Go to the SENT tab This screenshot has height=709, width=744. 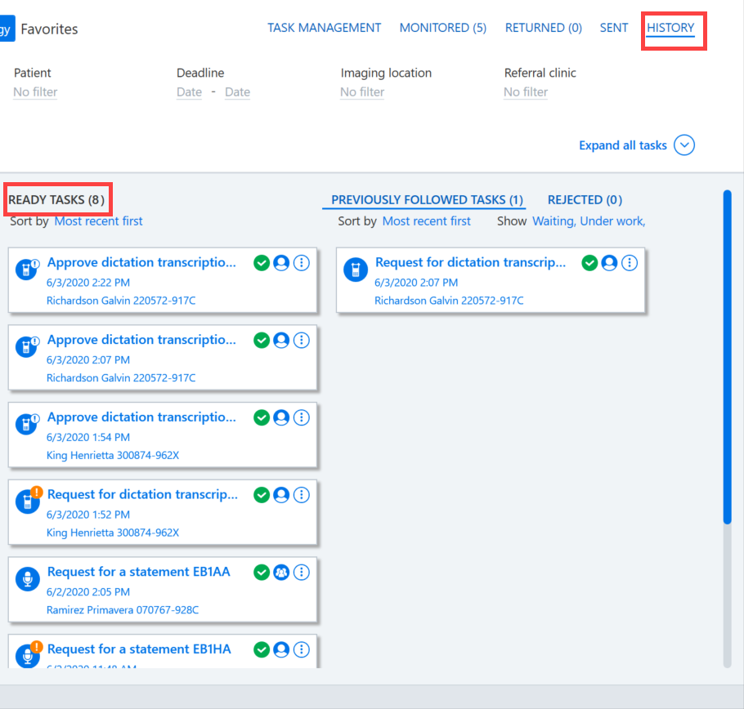613,28
